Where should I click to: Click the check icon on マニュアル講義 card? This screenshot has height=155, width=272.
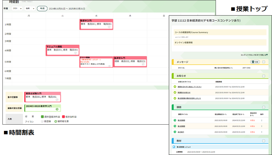click(x=76, y=53)
